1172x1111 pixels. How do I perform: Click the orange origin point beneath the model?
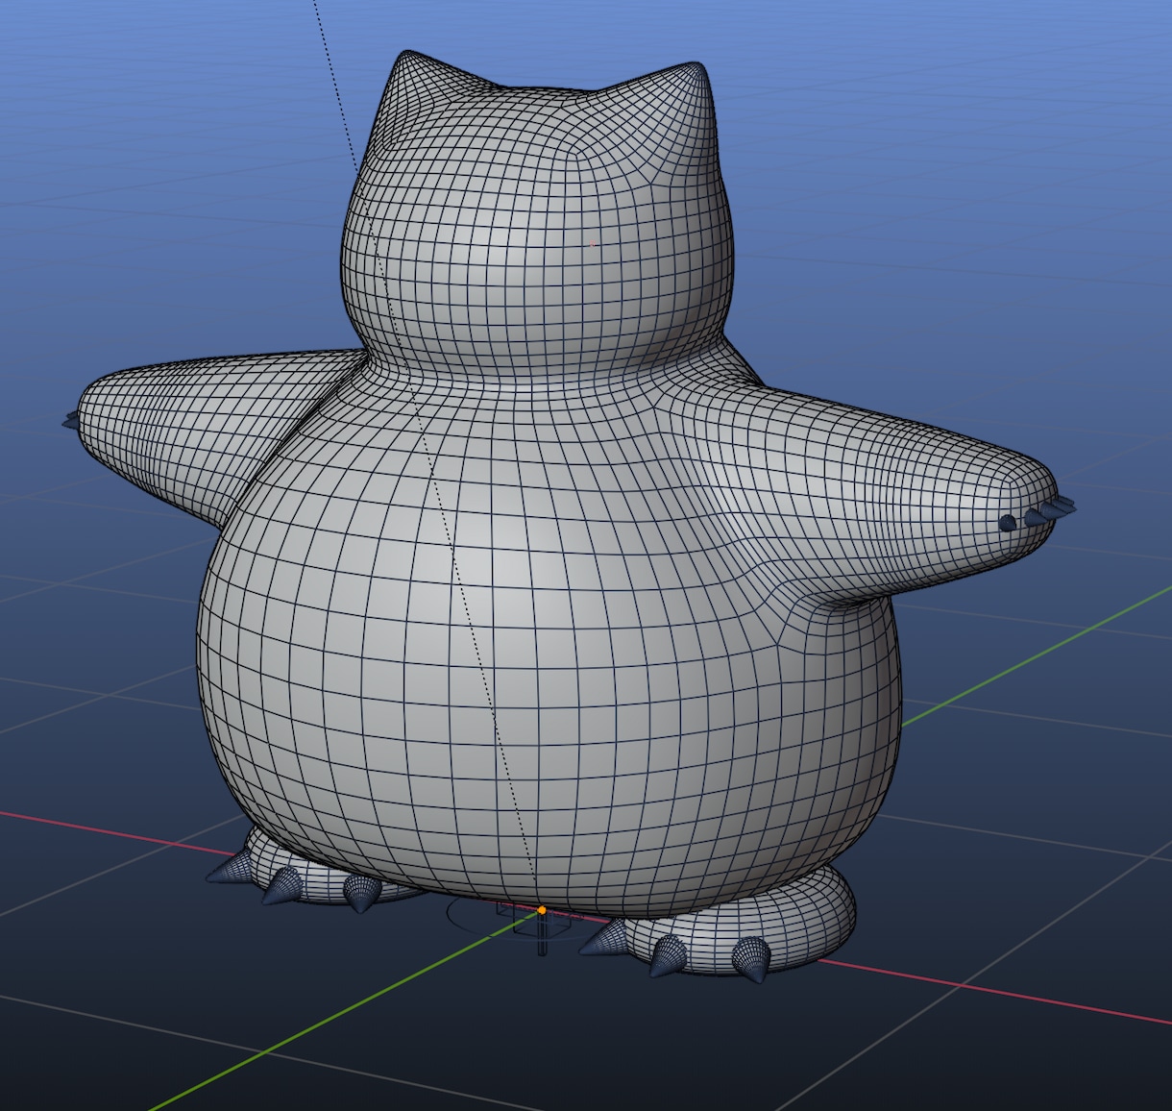coord(542,909)
